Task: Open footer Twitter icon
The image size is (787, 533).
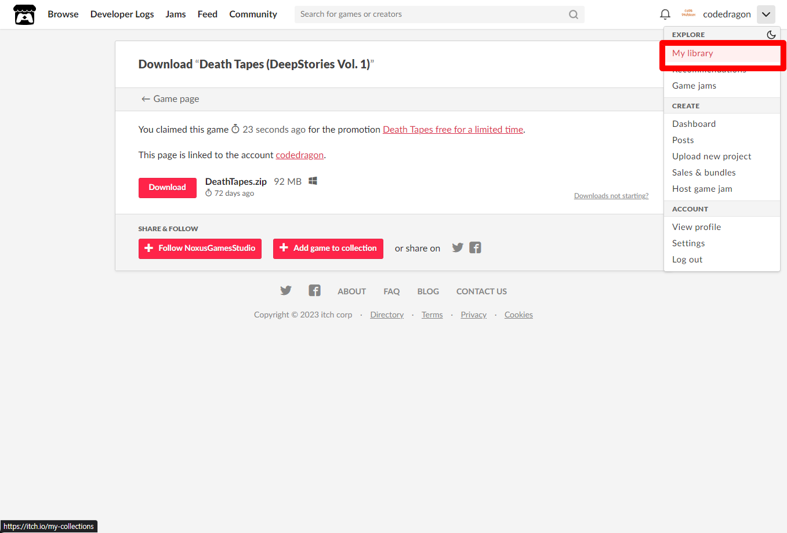Action: pyautogui.click(x=286, y=290)
